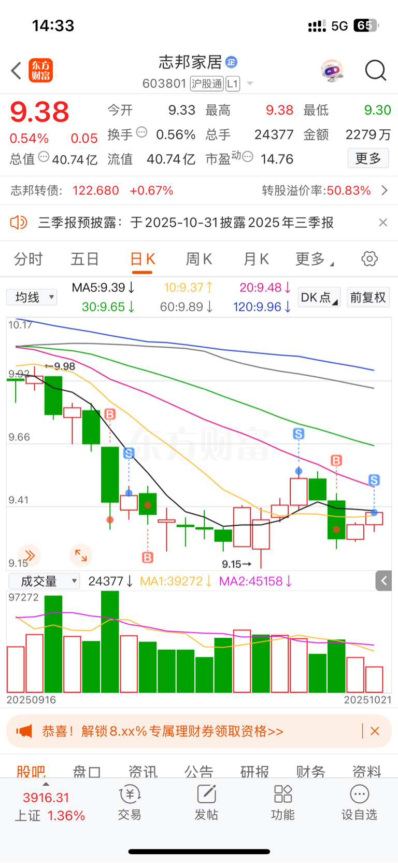Screen dimensions: 398x863
Task: Tap the MA1:39272 volume average
Action: tap(176, 581)
